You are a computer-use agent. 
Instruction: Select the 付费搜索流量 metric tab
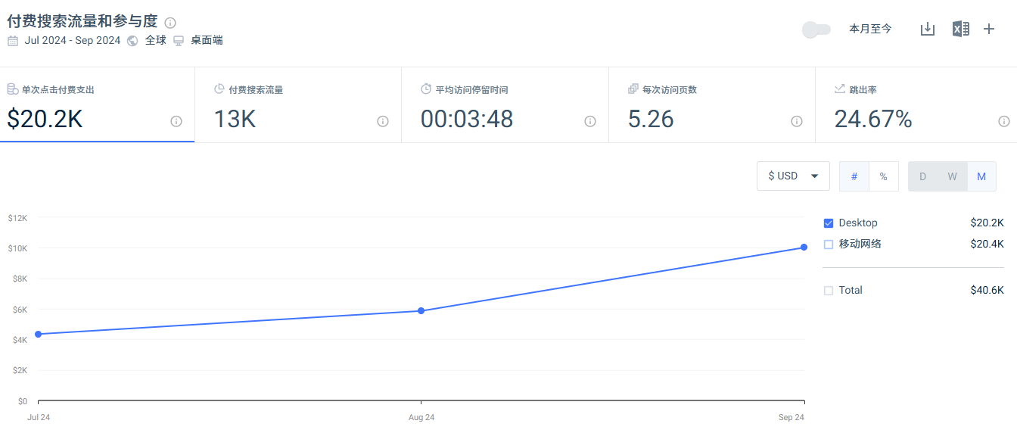297,104
